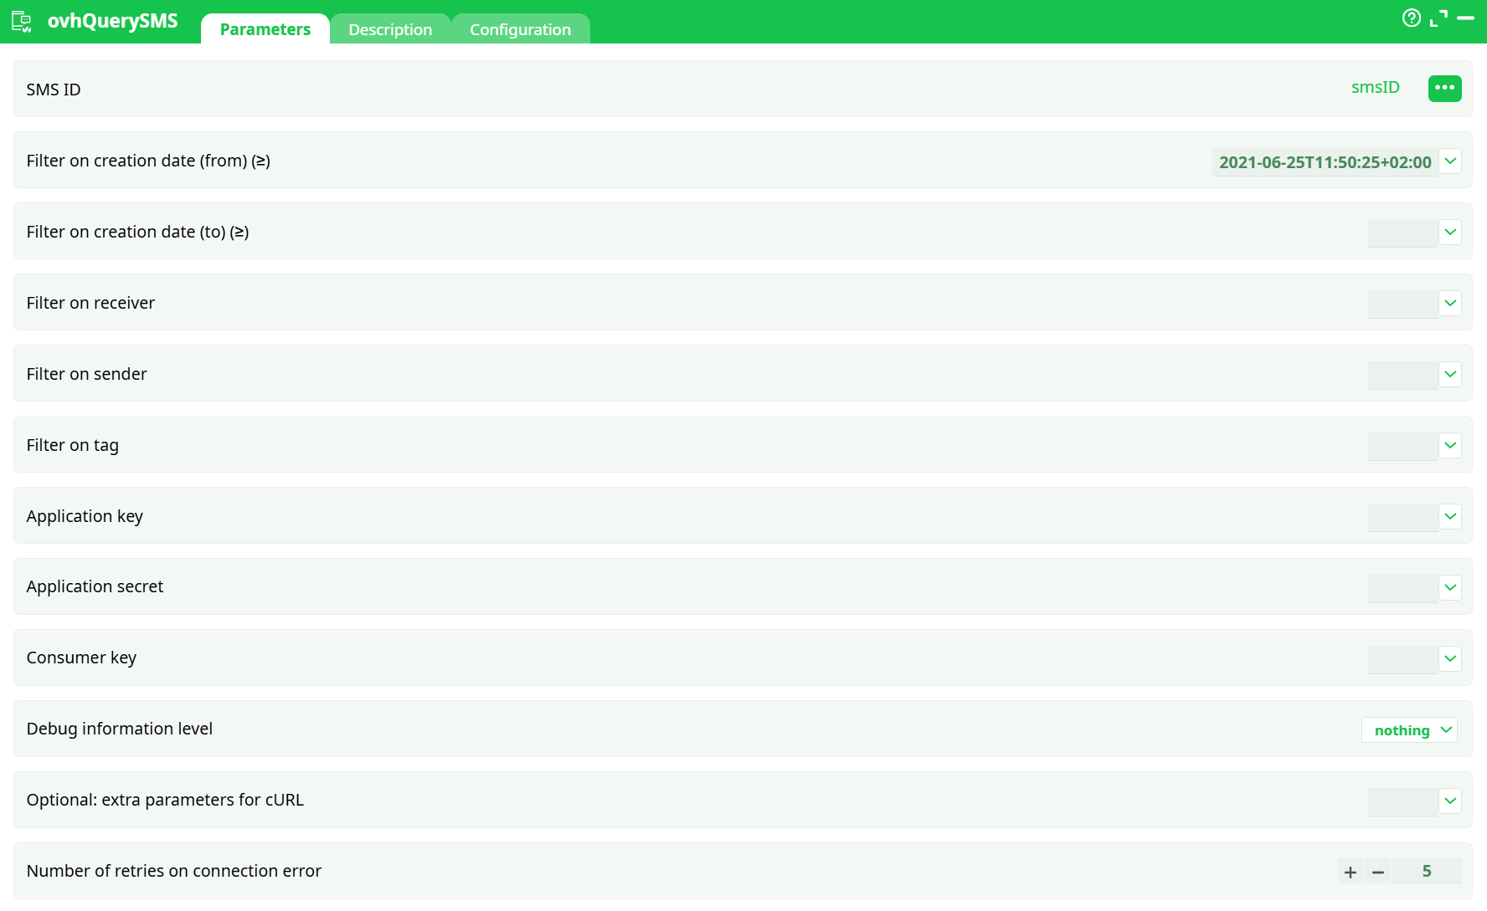Image resolution: width=1487 pixels, height=911 pixels.
Task: Change Debug information level from nothing
Action: click(x=1409, y=729)
